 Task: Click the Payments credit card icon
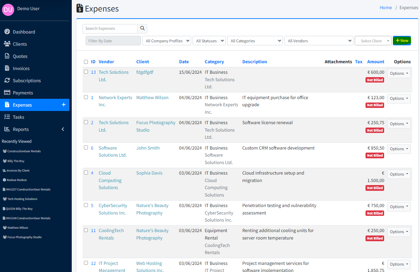click(x=7, y=93)
